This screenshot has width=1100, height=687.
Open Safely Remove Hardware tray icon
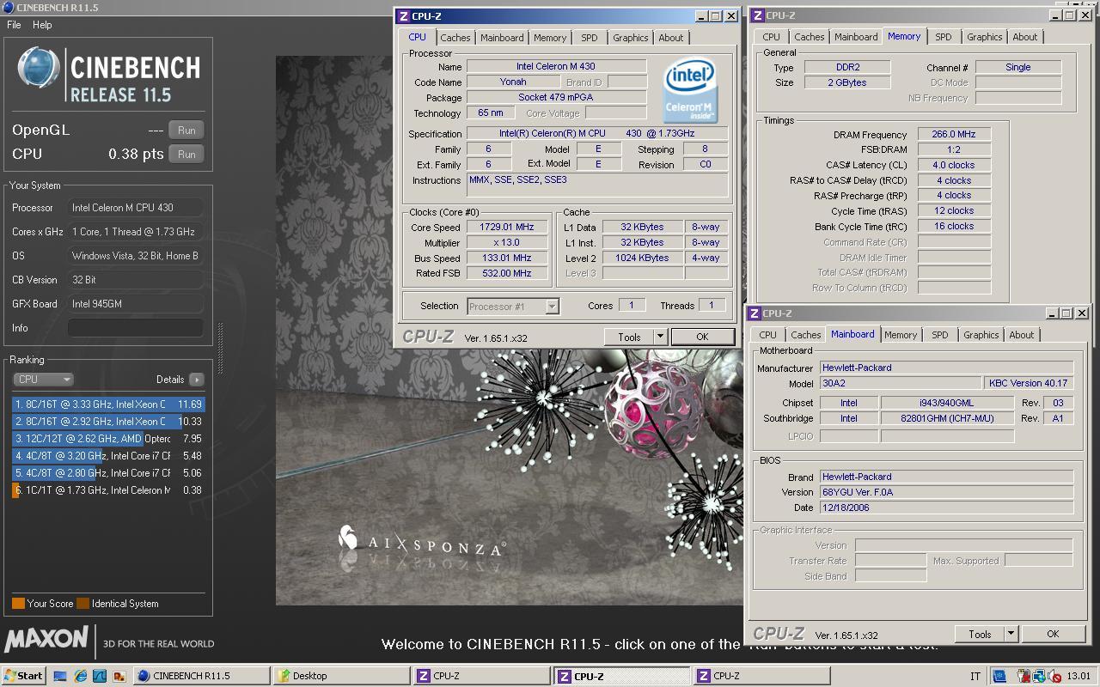[x=1024, y=676]
